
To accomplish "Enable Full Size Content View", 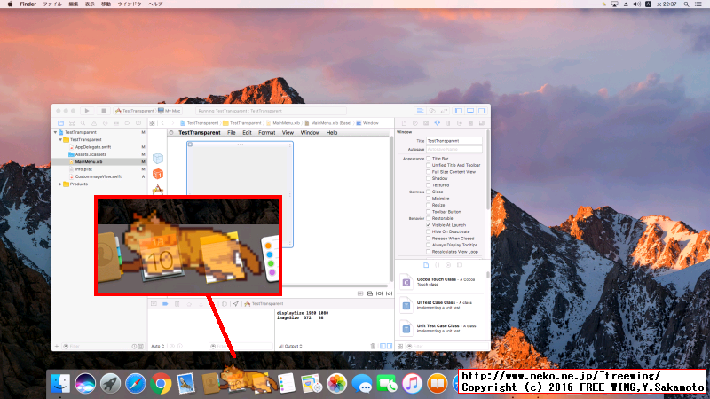I will click(428, 172).
